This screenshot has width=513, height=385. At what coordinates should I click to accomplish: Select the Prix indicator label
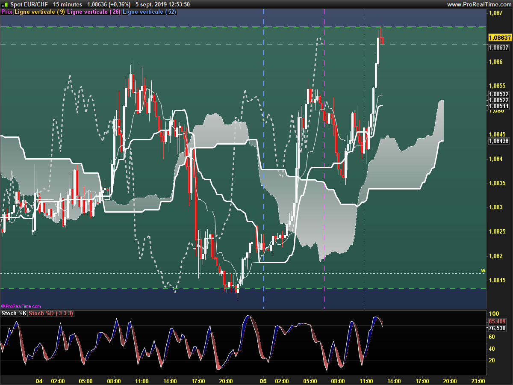pyautogui.click(x=7, y=12)
